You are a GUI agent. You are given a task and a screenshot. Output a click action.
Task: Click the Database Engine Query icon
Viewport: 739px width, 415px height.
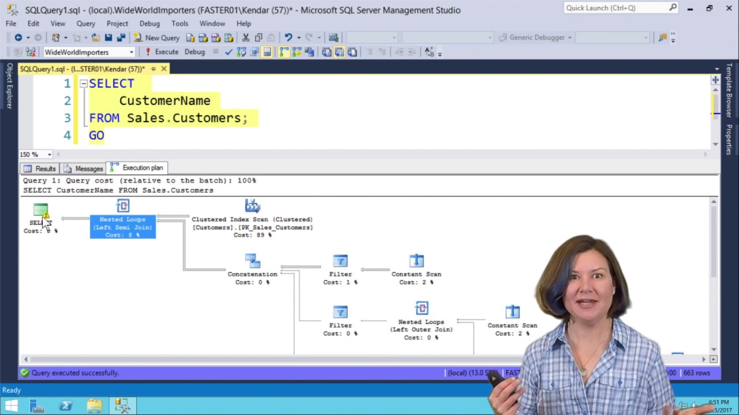190,37
